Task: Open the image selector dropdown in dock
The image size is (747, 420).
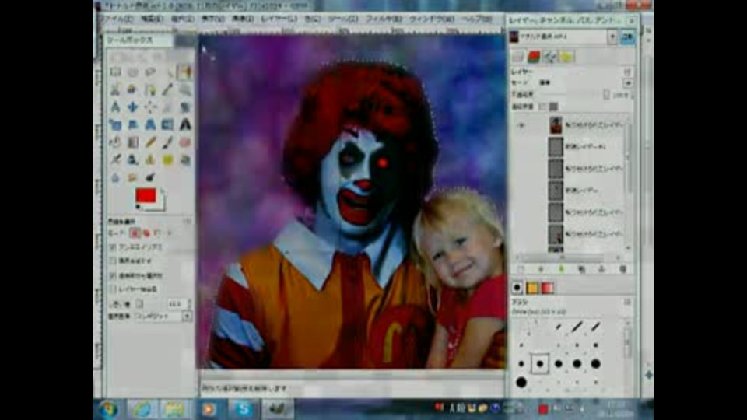Action: [612, 37]
